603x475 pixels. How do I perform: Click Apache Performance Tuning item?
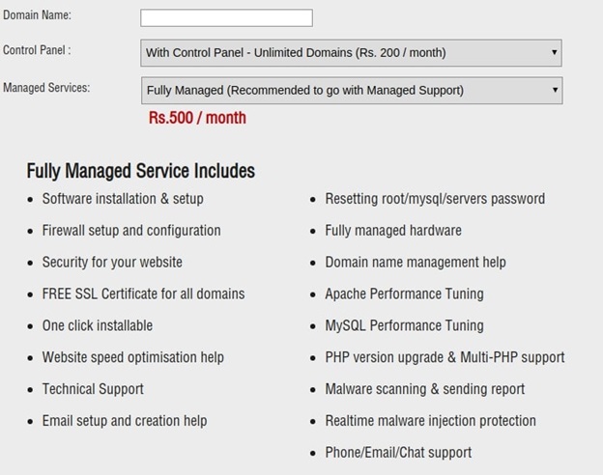pyautogui.click(x=404, y=294)
